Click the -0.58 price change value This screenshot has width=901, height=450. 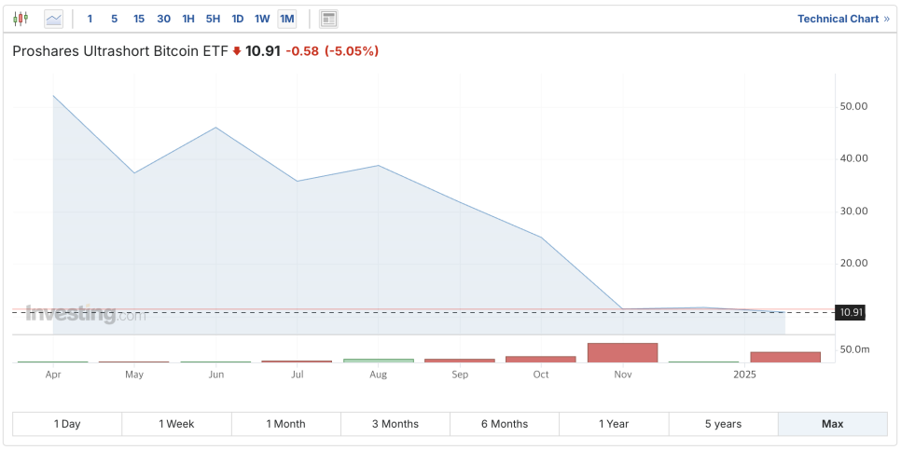tap(302, 51)
